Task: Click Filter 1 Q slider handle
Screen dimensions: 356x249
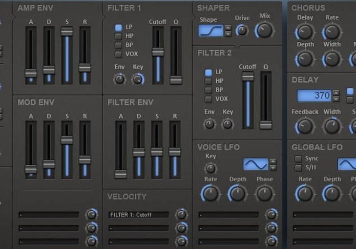Action: point(176,80)
